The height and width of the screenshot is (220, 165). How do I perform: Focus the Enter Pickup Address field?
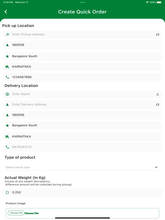[82, 34]
